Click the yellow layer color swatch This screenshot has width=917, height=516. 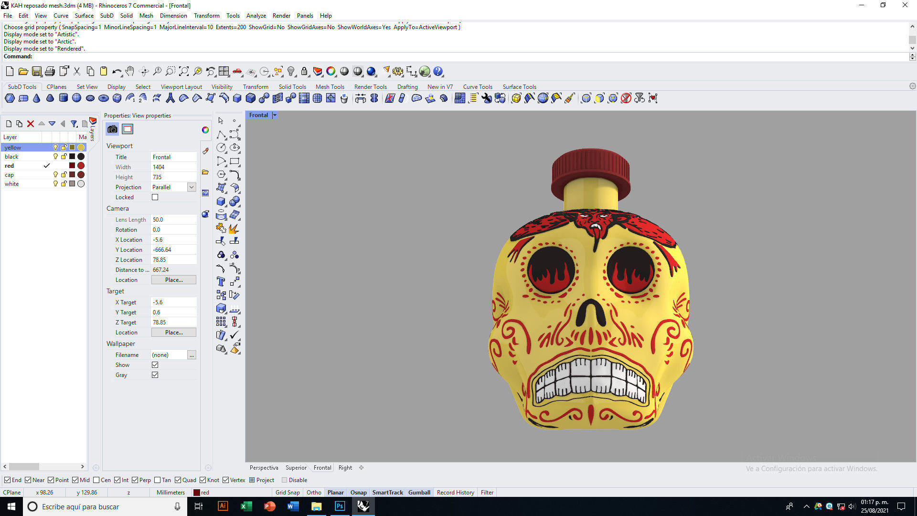72,148
